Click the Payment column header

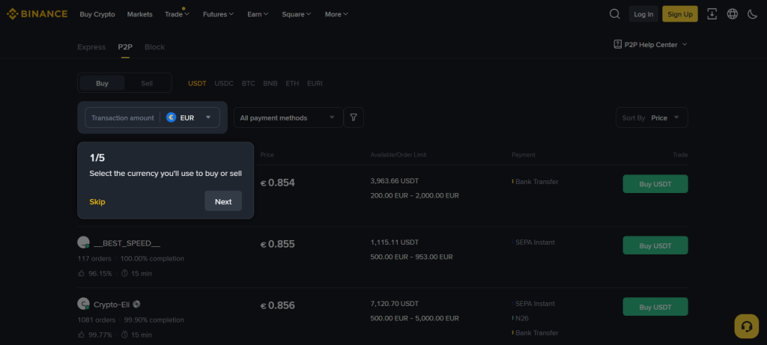(x=524, y=155)
